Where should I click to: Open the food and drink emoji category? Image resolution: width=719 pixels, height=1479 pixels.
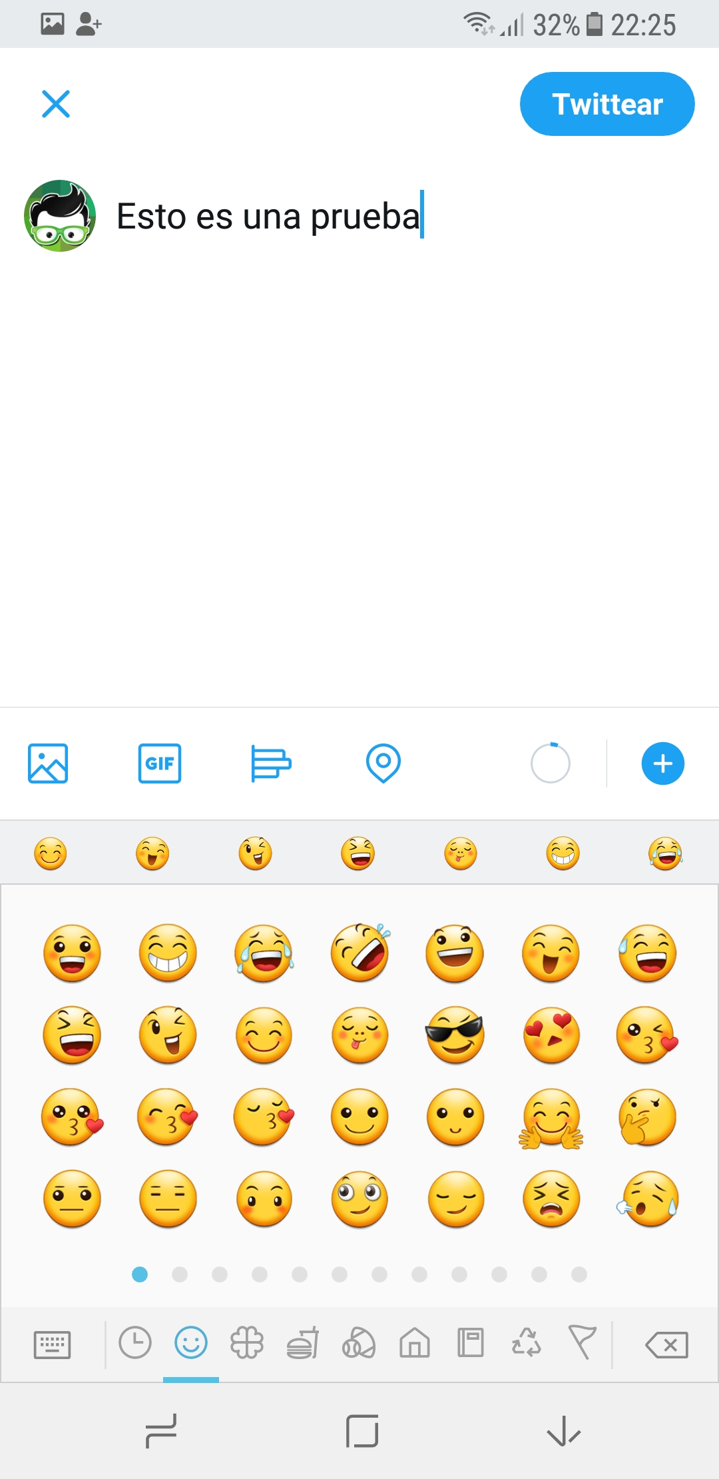coord(303,1343)
